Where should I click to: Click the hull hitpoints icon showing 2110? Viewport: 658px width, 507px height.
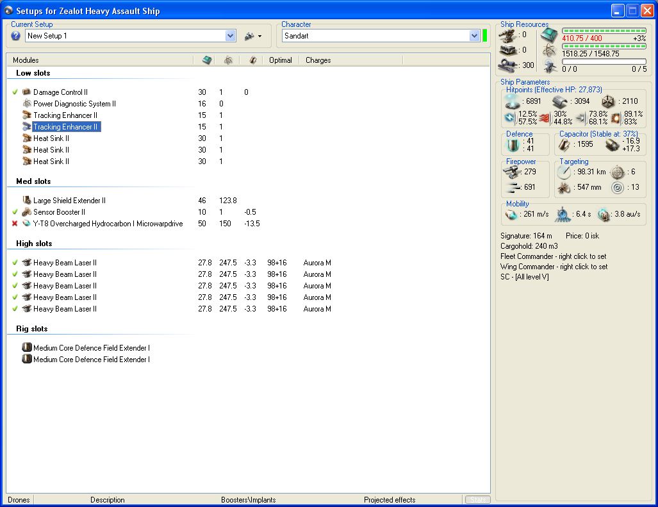(608, 101)
